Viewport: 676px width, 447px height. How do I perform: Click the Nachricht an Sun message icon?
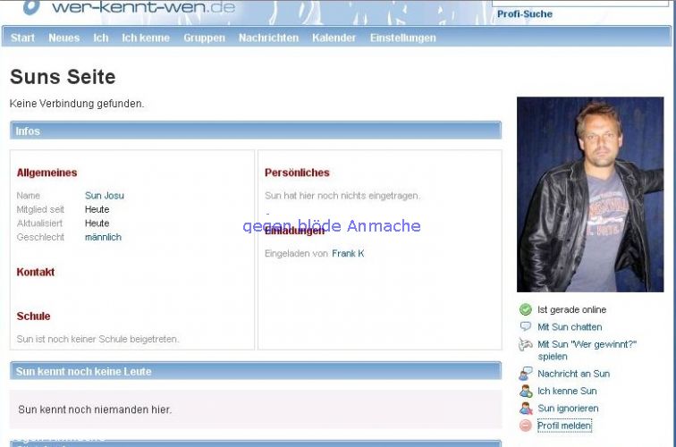pos(526,374)
